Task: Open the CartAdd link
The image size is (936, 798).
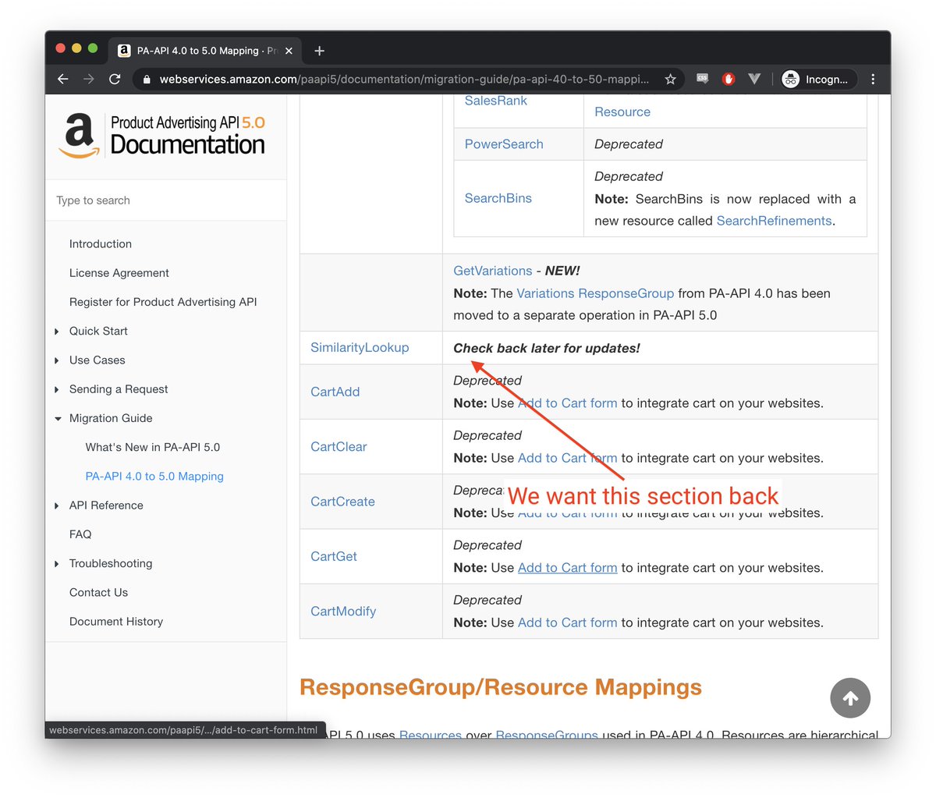Action: pyautogui.click(x=335, y=392)
